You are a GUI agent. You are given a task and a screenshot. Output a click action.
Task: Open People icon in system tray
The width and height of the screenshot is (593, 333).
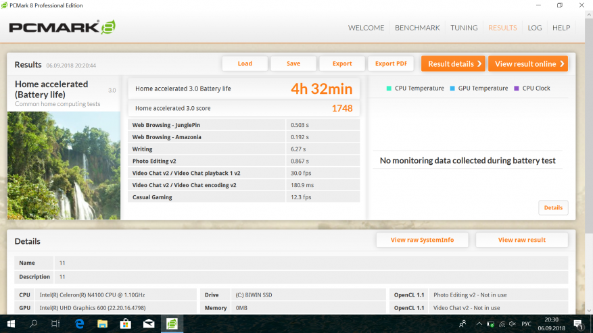(x=462, y=324)
